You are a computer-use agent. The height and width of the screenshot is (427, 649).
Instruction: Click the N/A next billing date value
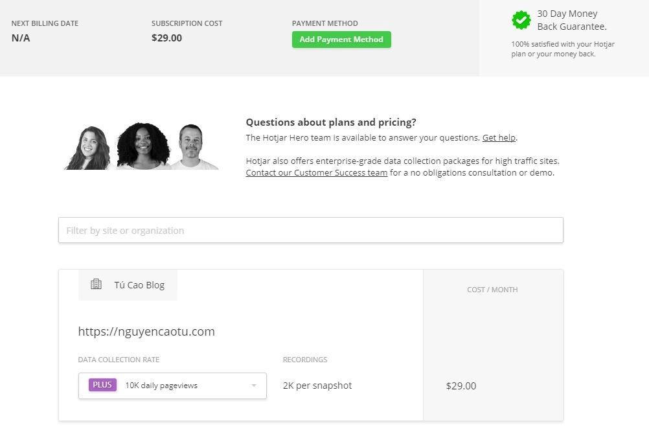tap(21, 38)
